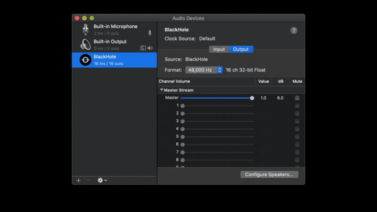Select the Built-in Microphone row label

tap(115, 26)
